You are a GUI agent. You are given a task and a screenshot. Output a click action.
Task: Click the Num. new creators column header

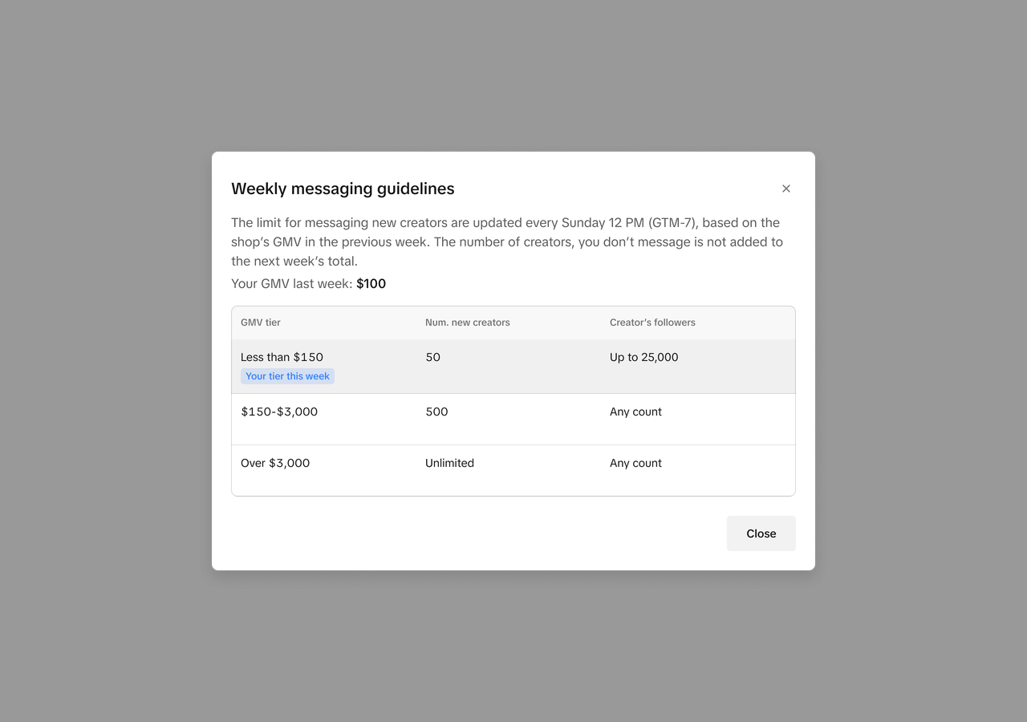pyautogui.click(x=468, y=322)
